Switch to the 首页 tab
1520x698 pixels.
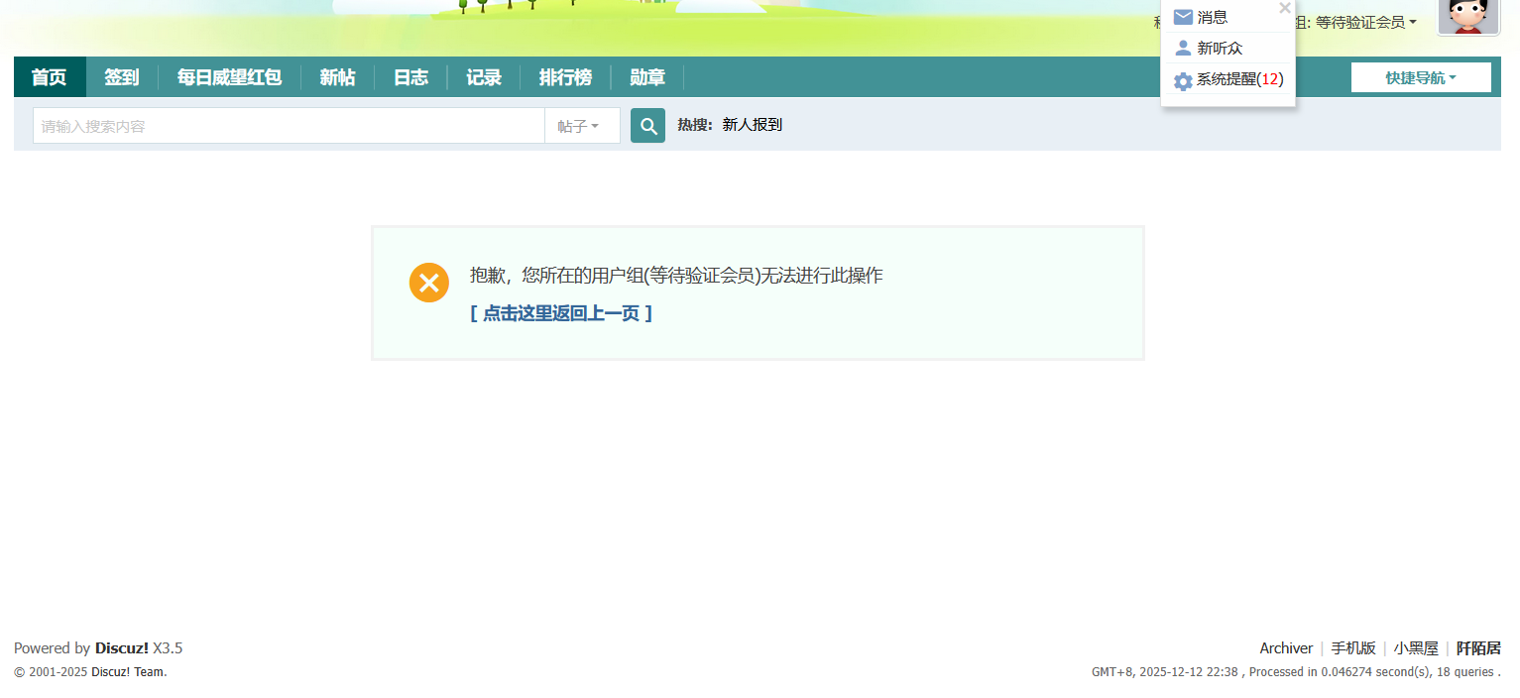tap(49, 76)
